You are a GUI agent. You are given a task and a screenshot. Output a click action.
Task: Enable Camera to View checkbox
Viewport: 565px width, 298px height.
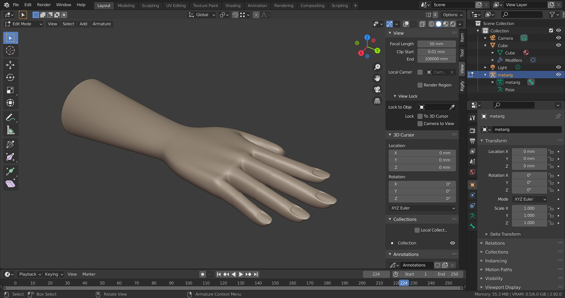[x=420, y=124]
